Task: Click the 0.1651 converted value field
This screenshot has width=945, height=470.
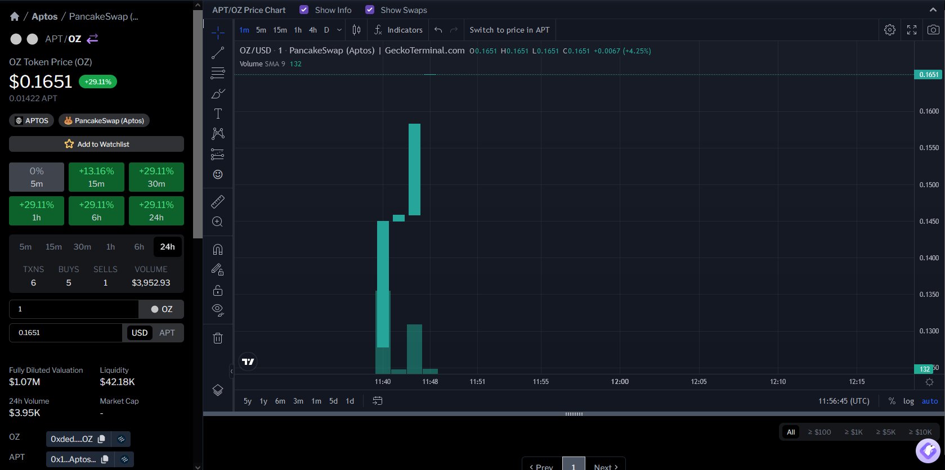Action: coord(66,333)
